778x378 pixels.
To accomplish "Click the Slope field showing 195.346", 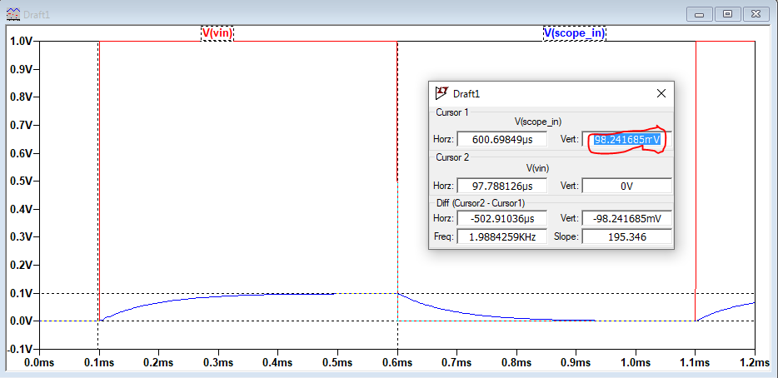I will tap(626, 236).
